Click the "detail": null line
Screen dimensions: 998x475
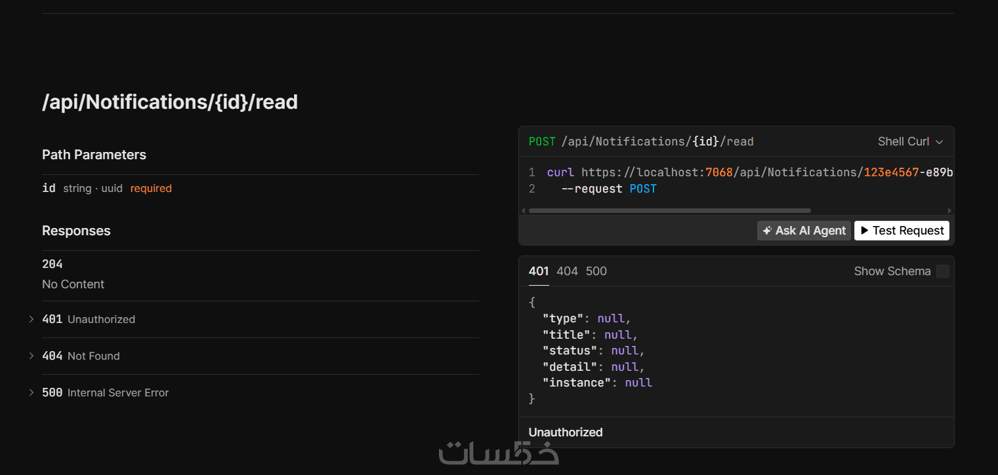[x=594, y=367]
